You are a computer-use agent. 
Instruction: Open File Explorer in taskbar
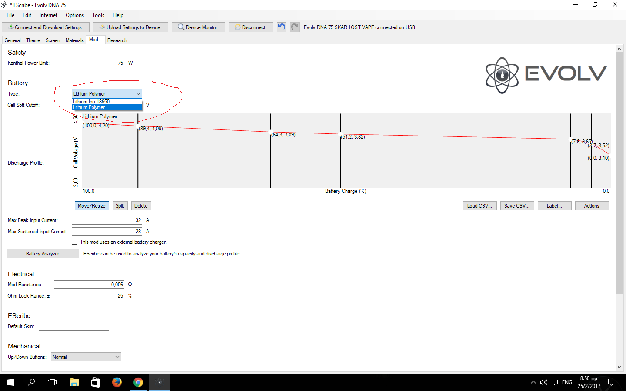pos(74,382)
